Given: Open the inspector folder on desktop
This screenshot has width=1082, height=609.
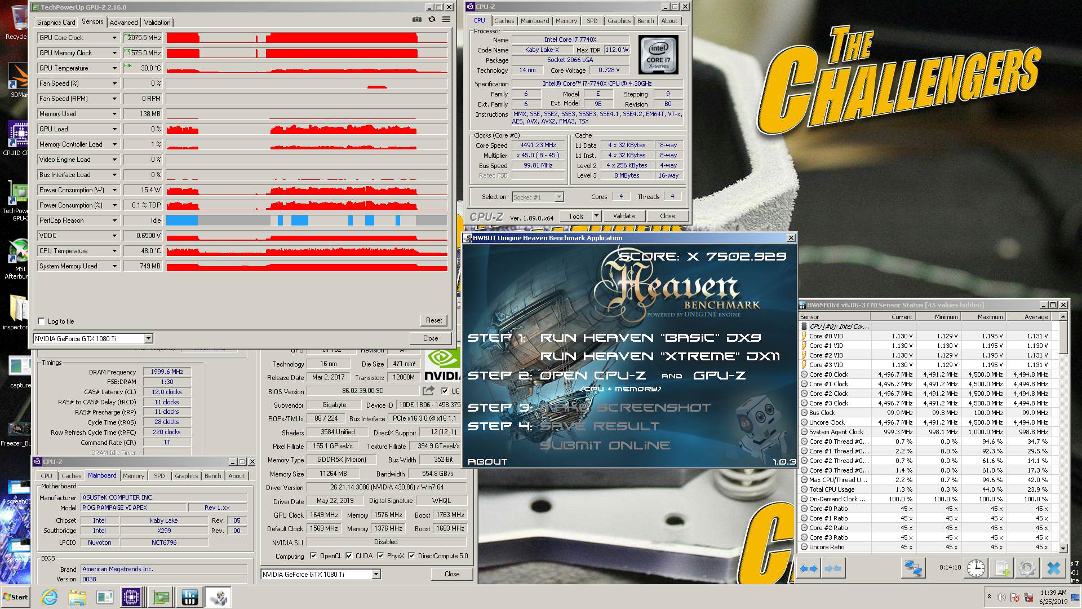Looking at the screenshot, I should (17, 313).
